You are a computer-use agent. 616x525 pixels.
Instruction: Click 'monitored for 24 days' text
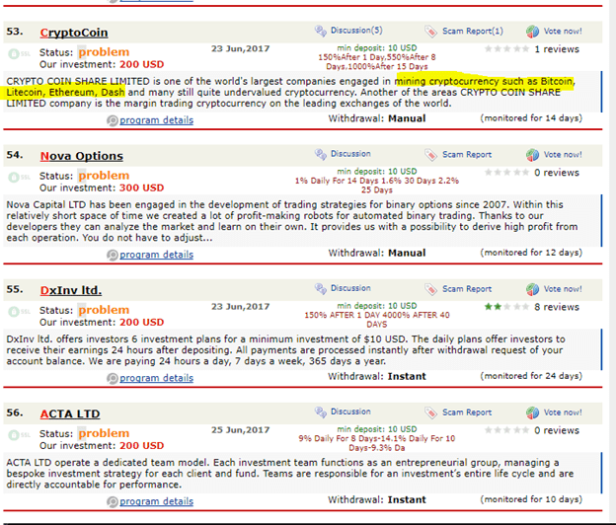(531, 376)
